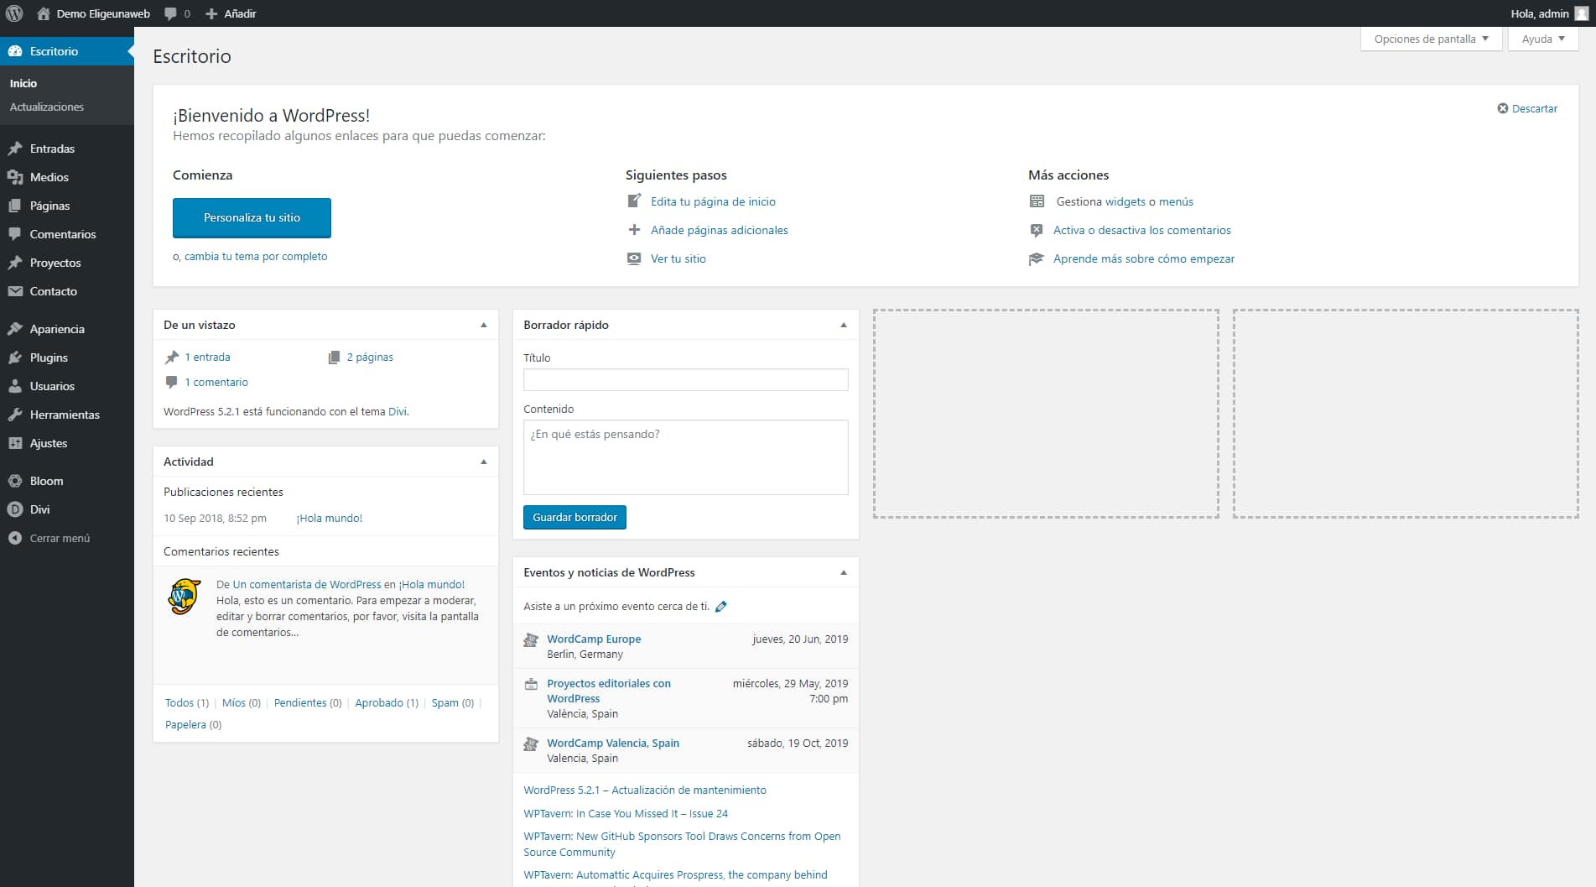Open the Divi menu in sidebar
Image resolution: width=1596 pixels, height=887 pixels.
pyautogui.click(x=39, y=509)
